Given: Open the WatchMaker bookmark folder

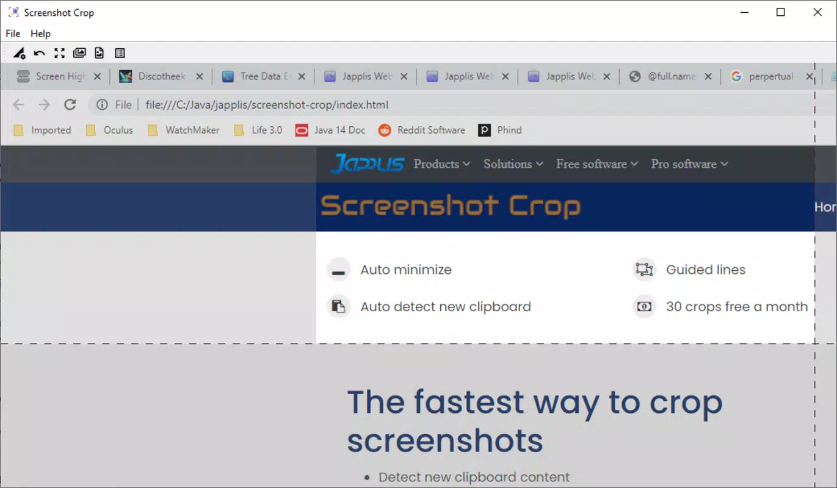Looking at the screenshot, I should coord(184,130).
